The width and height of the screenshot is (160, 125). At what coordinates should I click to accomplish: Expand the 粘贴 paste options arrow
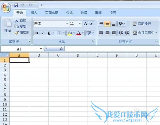coord(8,35)
